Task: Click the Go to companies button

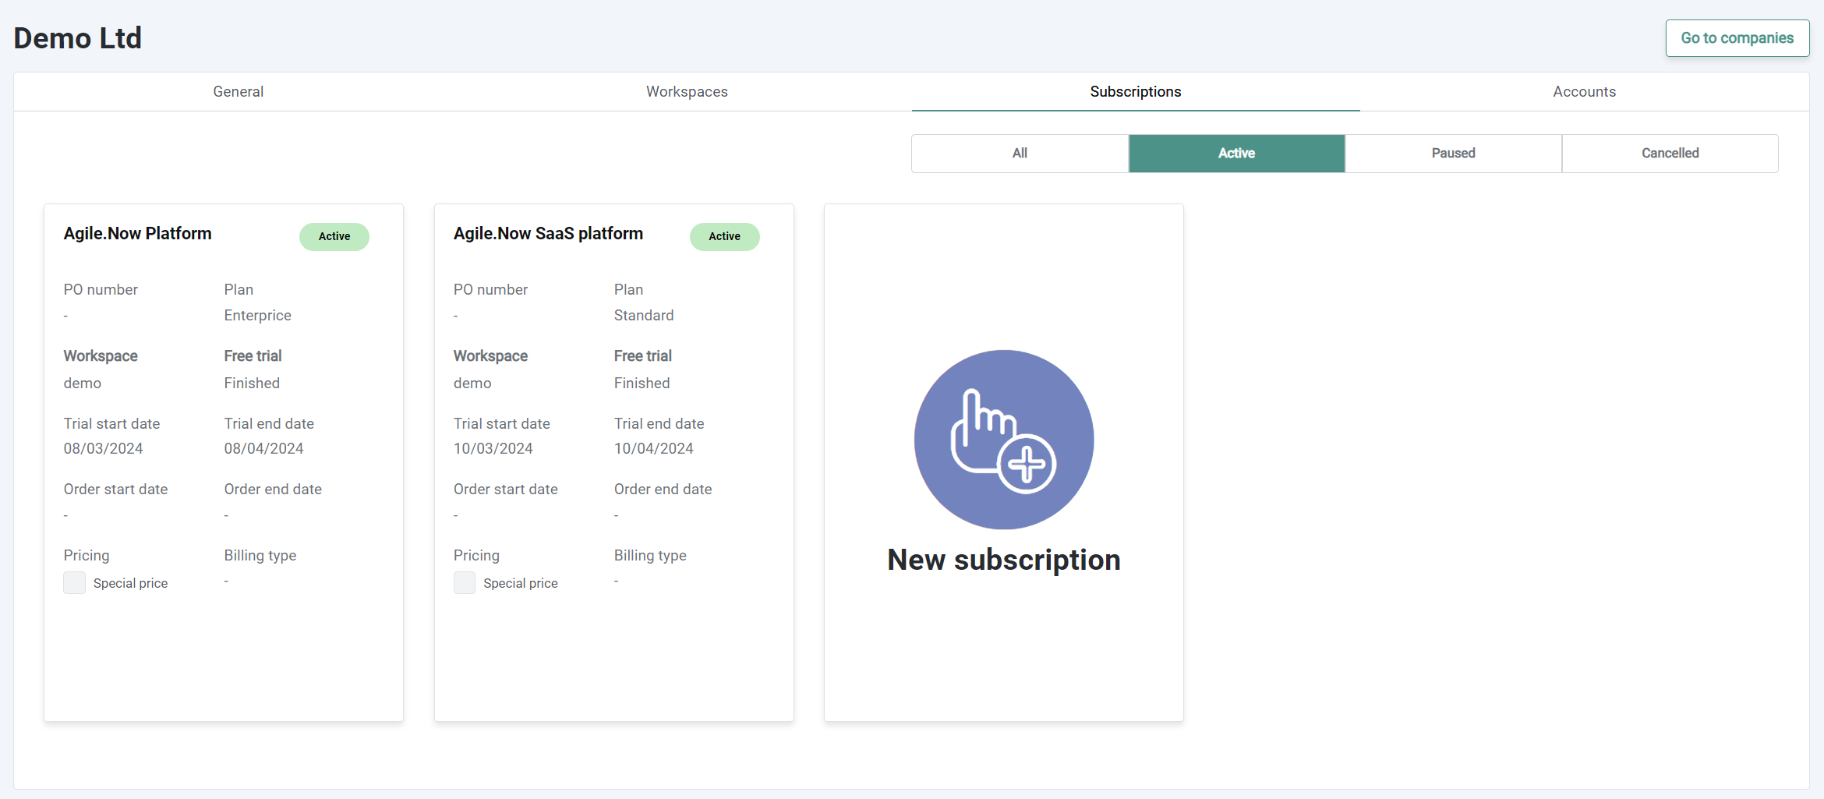Action: [x=1737, y=38]
